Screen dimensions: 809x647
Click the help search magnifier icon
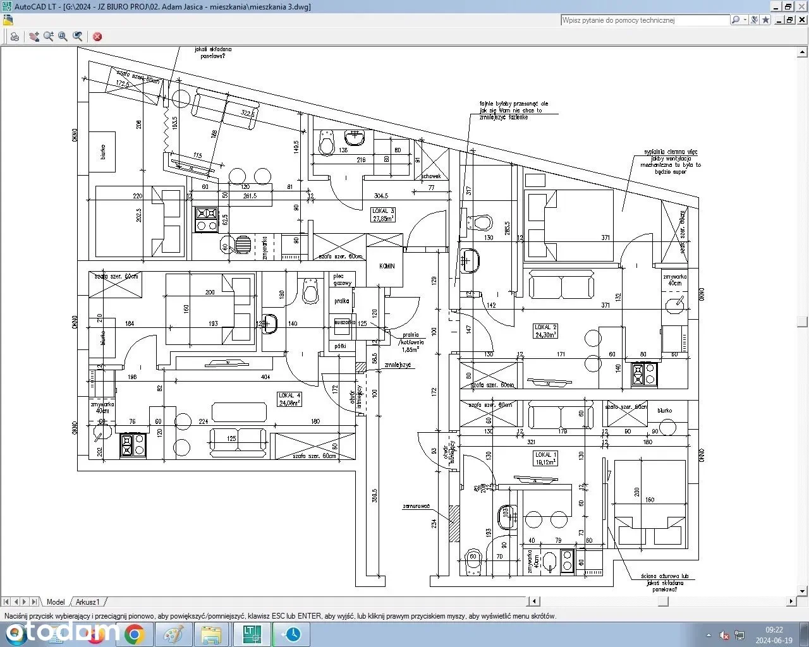coord(736,20)
